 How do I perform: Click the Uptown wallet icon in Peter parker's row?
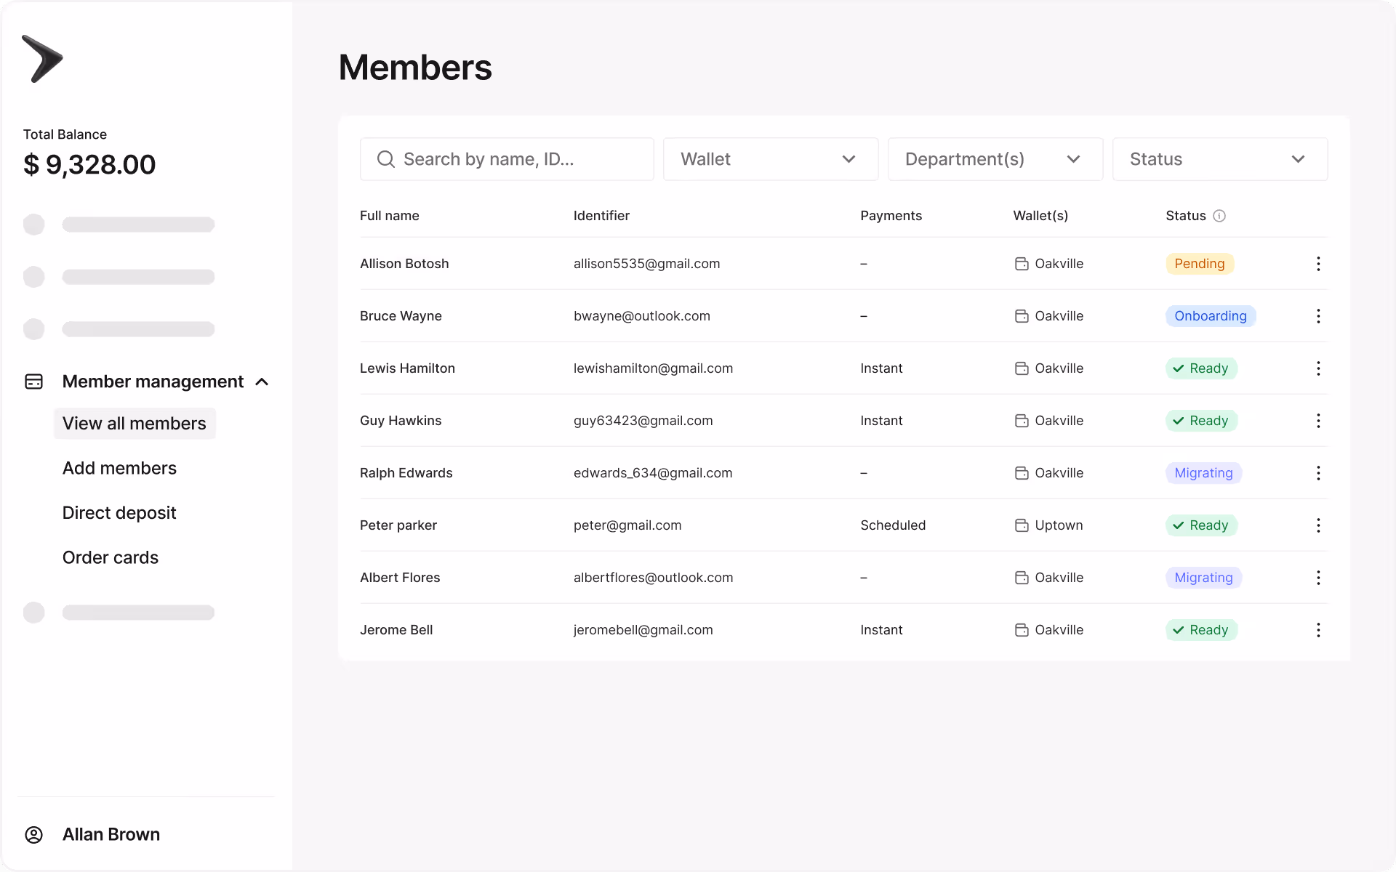pyautogui.click(x=1022, y=525)
